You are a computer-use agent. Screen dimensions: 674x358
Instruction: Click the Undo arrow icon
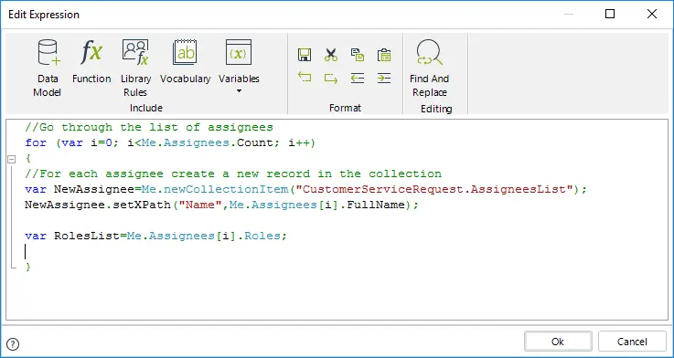(305, 78)
